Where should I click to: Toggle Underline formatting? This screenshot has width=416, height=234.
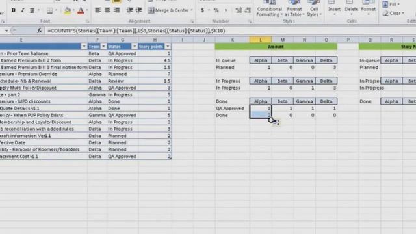click(32, 10)
